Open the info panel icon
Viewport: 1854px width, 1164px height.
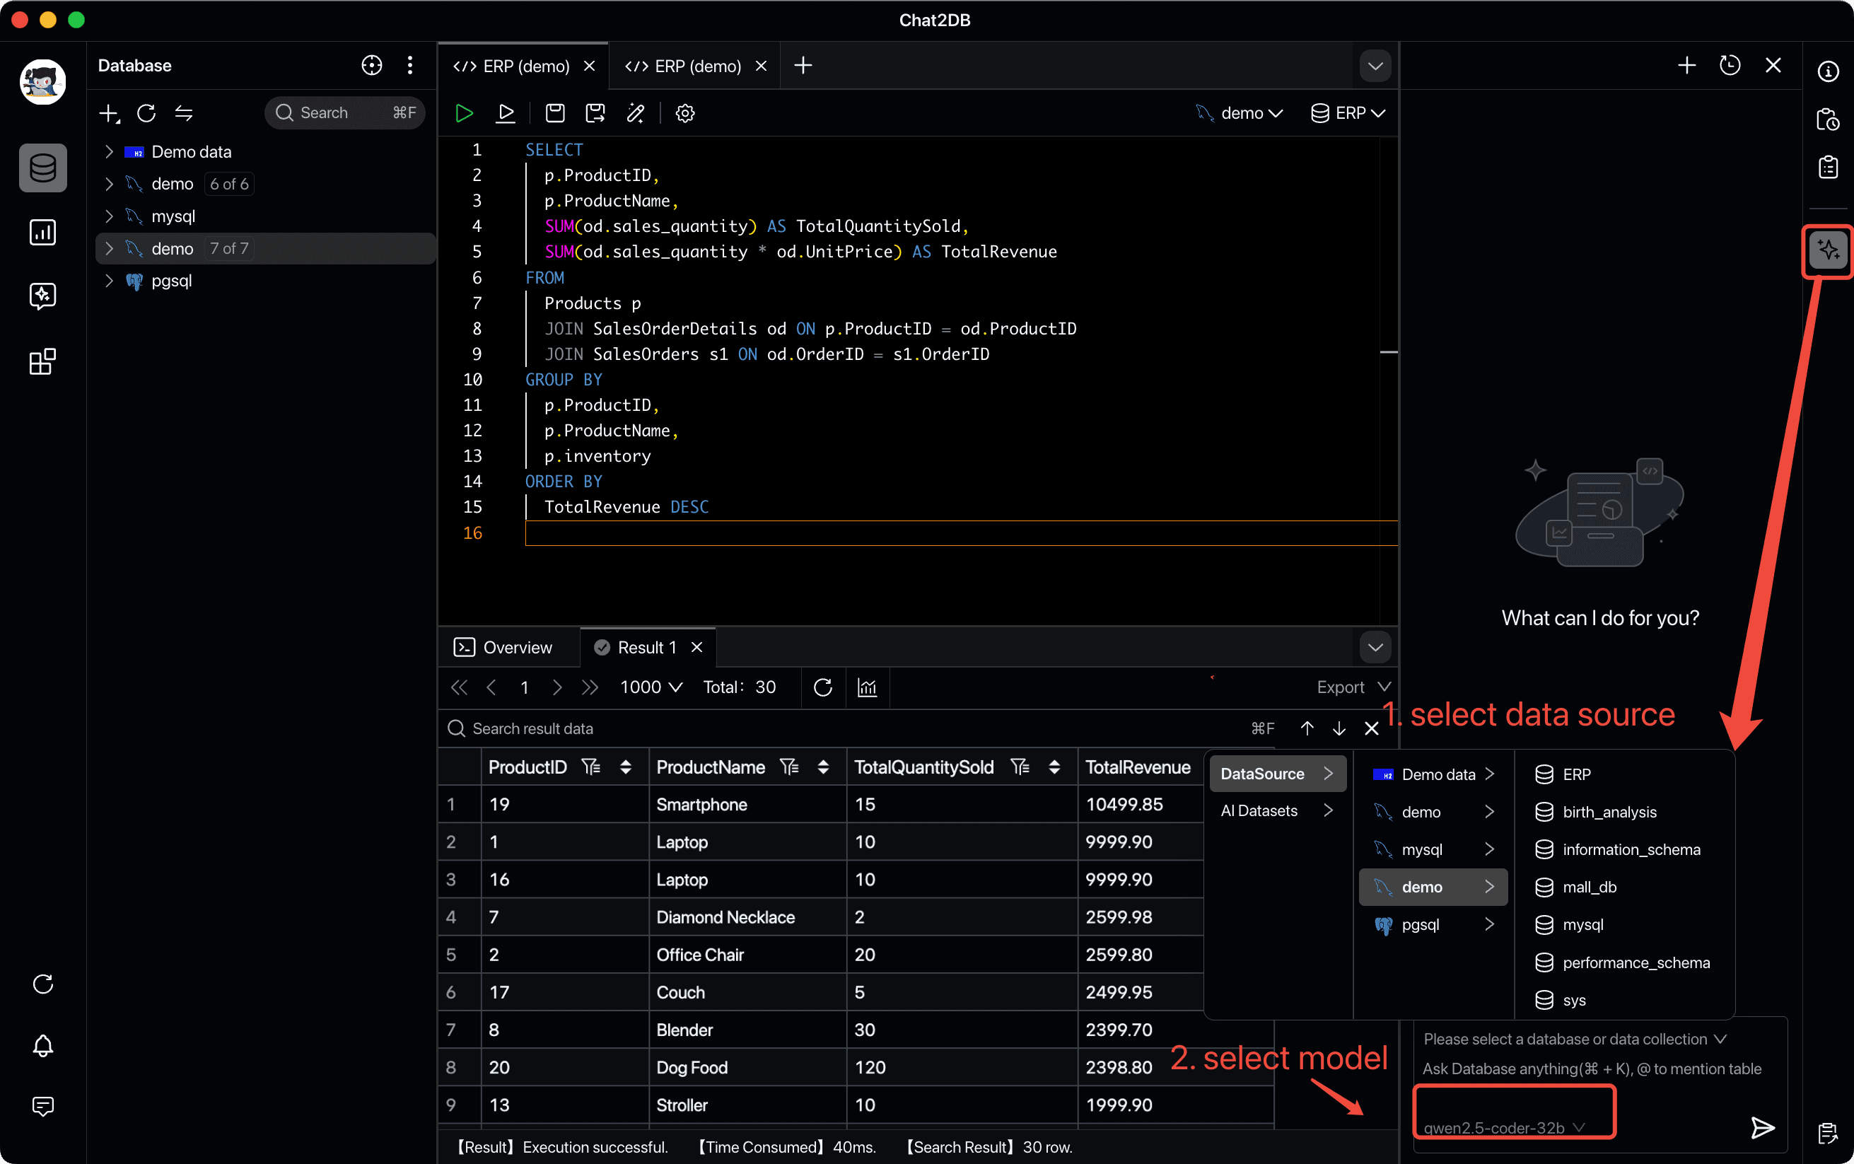[x=1829, y=71]
